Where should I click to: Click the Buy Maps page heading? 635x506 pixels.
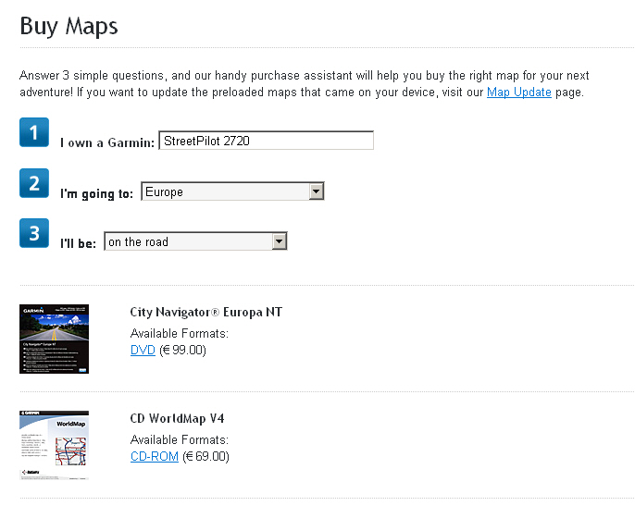tap(68, 26)
